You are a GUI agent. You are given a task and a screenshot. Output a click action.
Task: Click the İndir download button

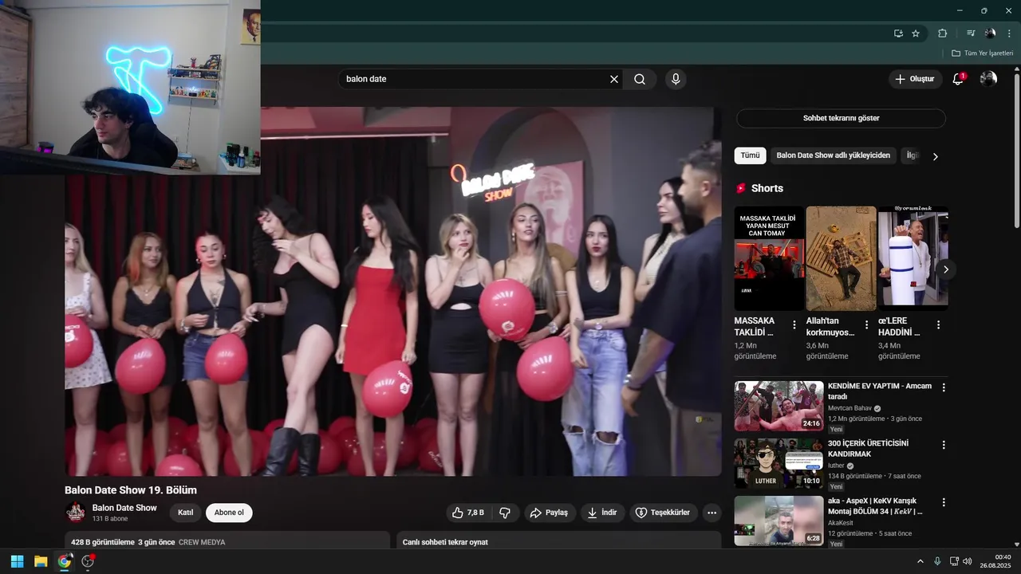click(602, 513)
